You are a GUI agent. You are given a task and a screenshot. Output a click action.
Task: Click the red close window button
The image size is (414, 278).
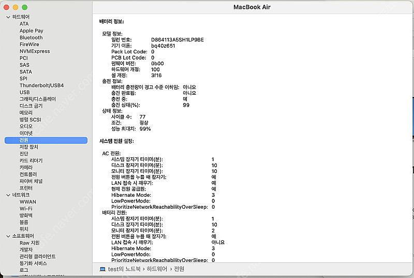pyautogui.click(x=7, y=7)
